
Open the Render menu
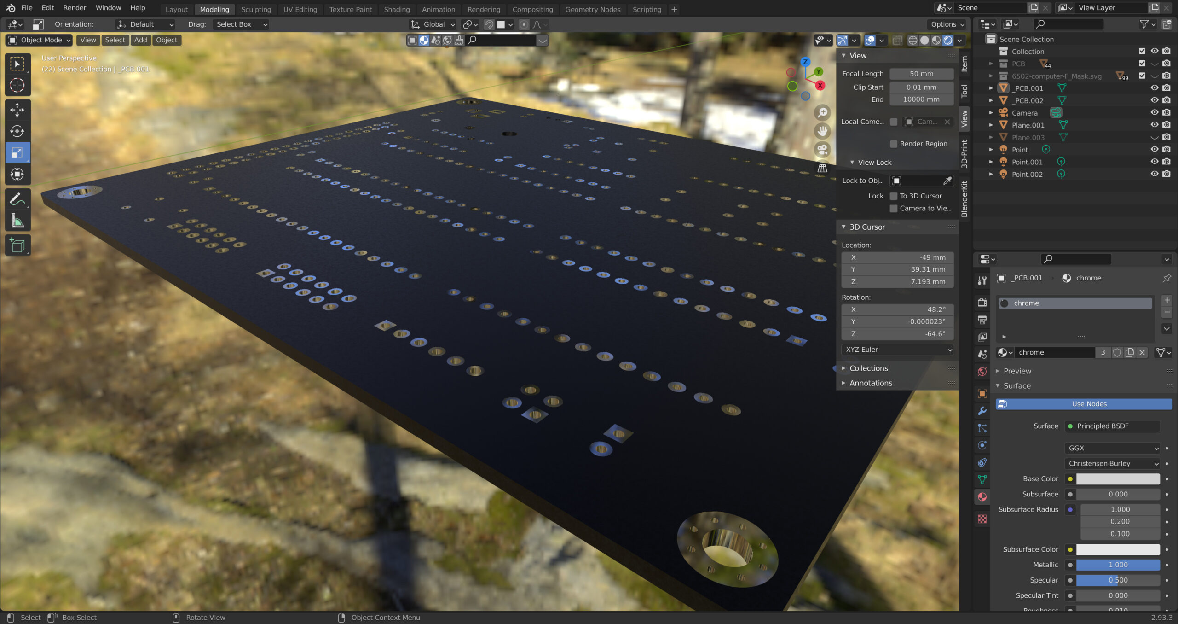(x=75, y=8)
